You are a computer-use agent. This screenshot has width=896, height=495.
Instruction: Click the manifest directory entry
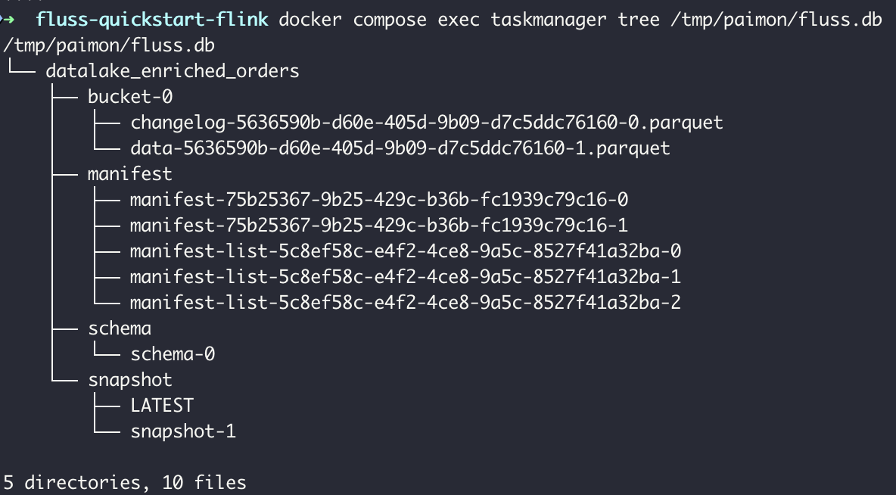click(x=129, y=174)
